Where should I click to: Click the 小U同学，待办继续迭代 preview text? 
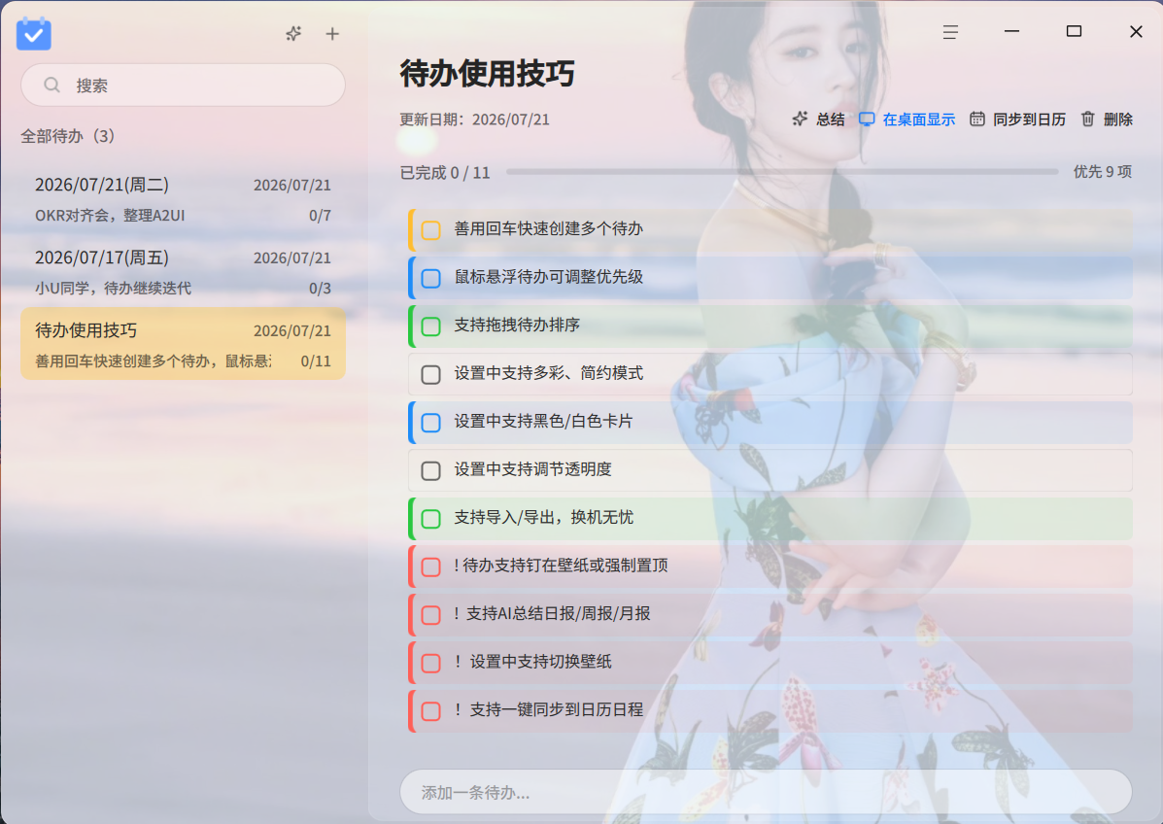pyautogui.click(x=113, y=288)
